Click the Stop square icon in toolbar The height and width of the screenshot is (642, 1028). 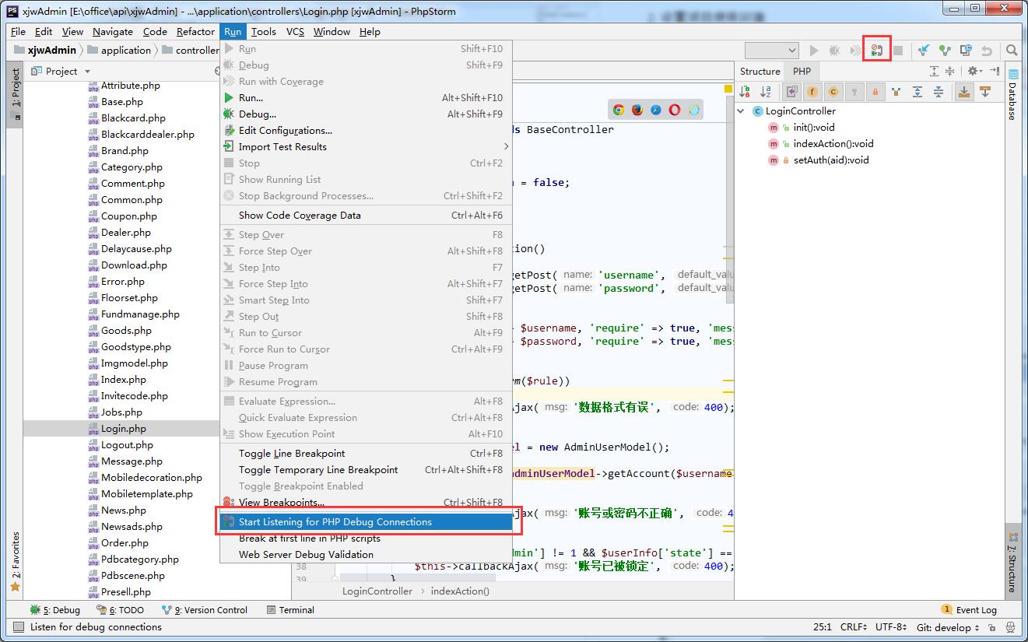(x=897, y=51)
